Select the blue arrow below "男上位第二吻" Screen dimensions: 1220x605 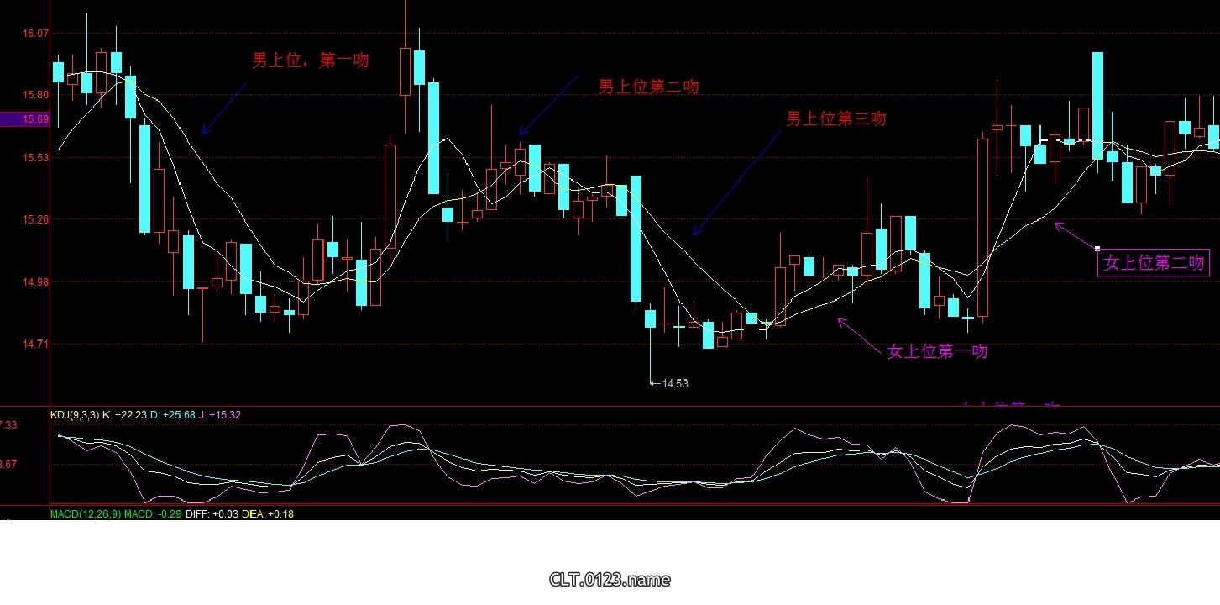548,104
